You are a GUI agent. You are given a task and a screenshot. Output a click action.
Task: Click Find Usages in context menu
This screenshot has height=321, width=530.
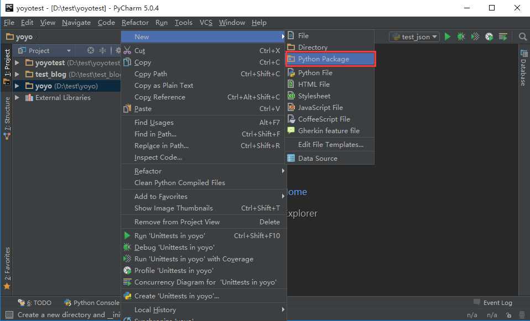pyautogui.click(x=204, y=122)
